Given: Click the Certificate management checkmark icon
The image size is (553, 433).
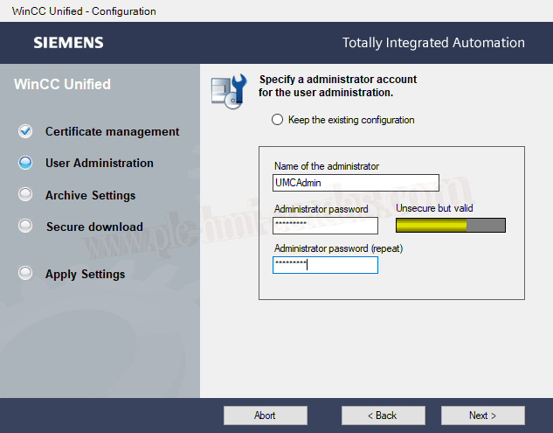Looking at the screenshot, I should (25, 131).
